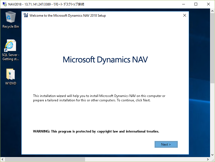Viewport: 215px width, 162px height.
Task: Click the Remote Desktop connection title icon
Action: click(x=5, y=4)
